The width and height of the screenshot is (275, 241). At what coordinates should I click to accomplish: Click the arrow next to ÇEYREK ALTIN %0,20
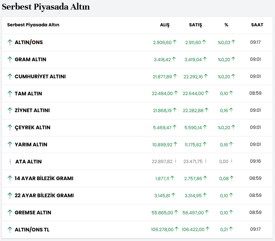click(233, 127)
